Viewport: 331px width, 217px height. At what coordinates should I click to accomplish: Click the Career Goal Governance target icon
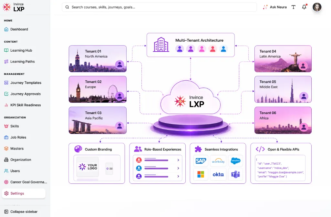point(6,182)
